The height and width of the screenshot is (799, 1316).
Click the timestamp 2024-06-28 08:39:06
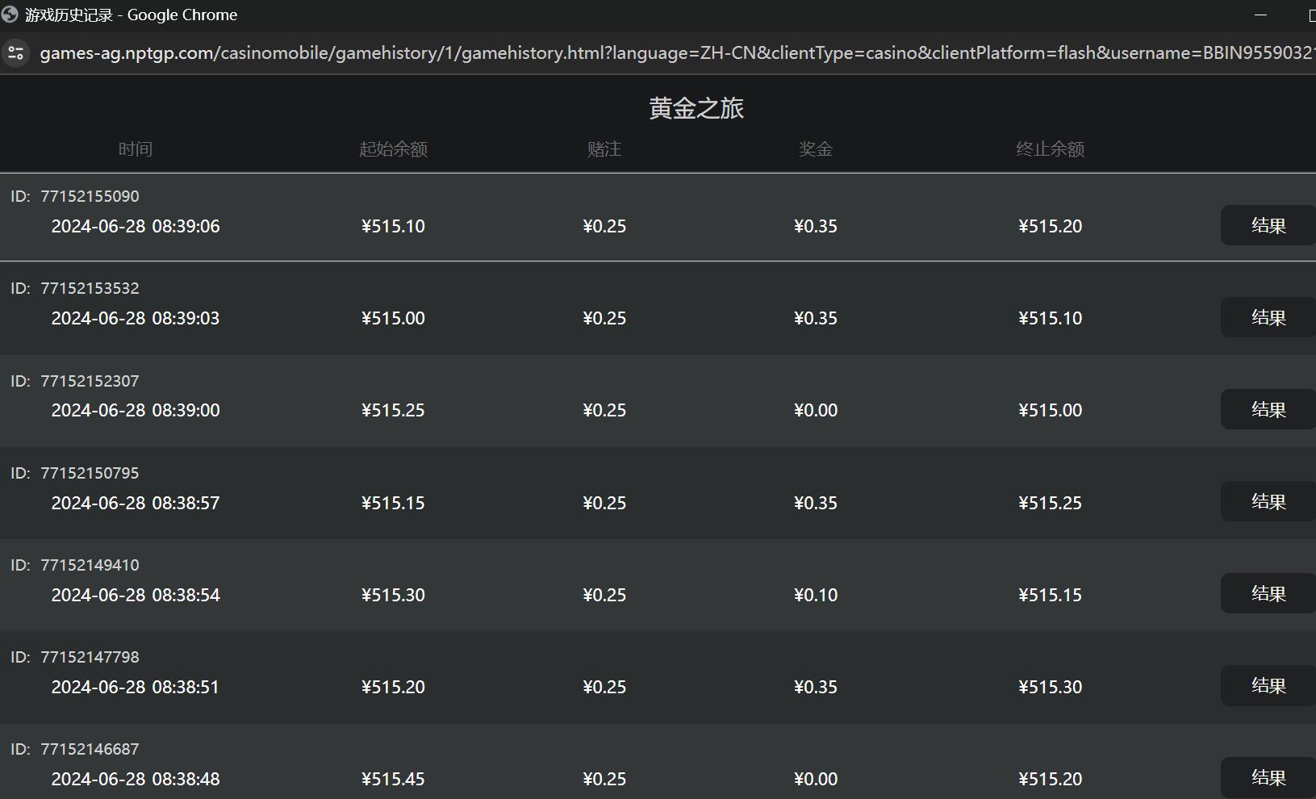(x=135, y=226)
